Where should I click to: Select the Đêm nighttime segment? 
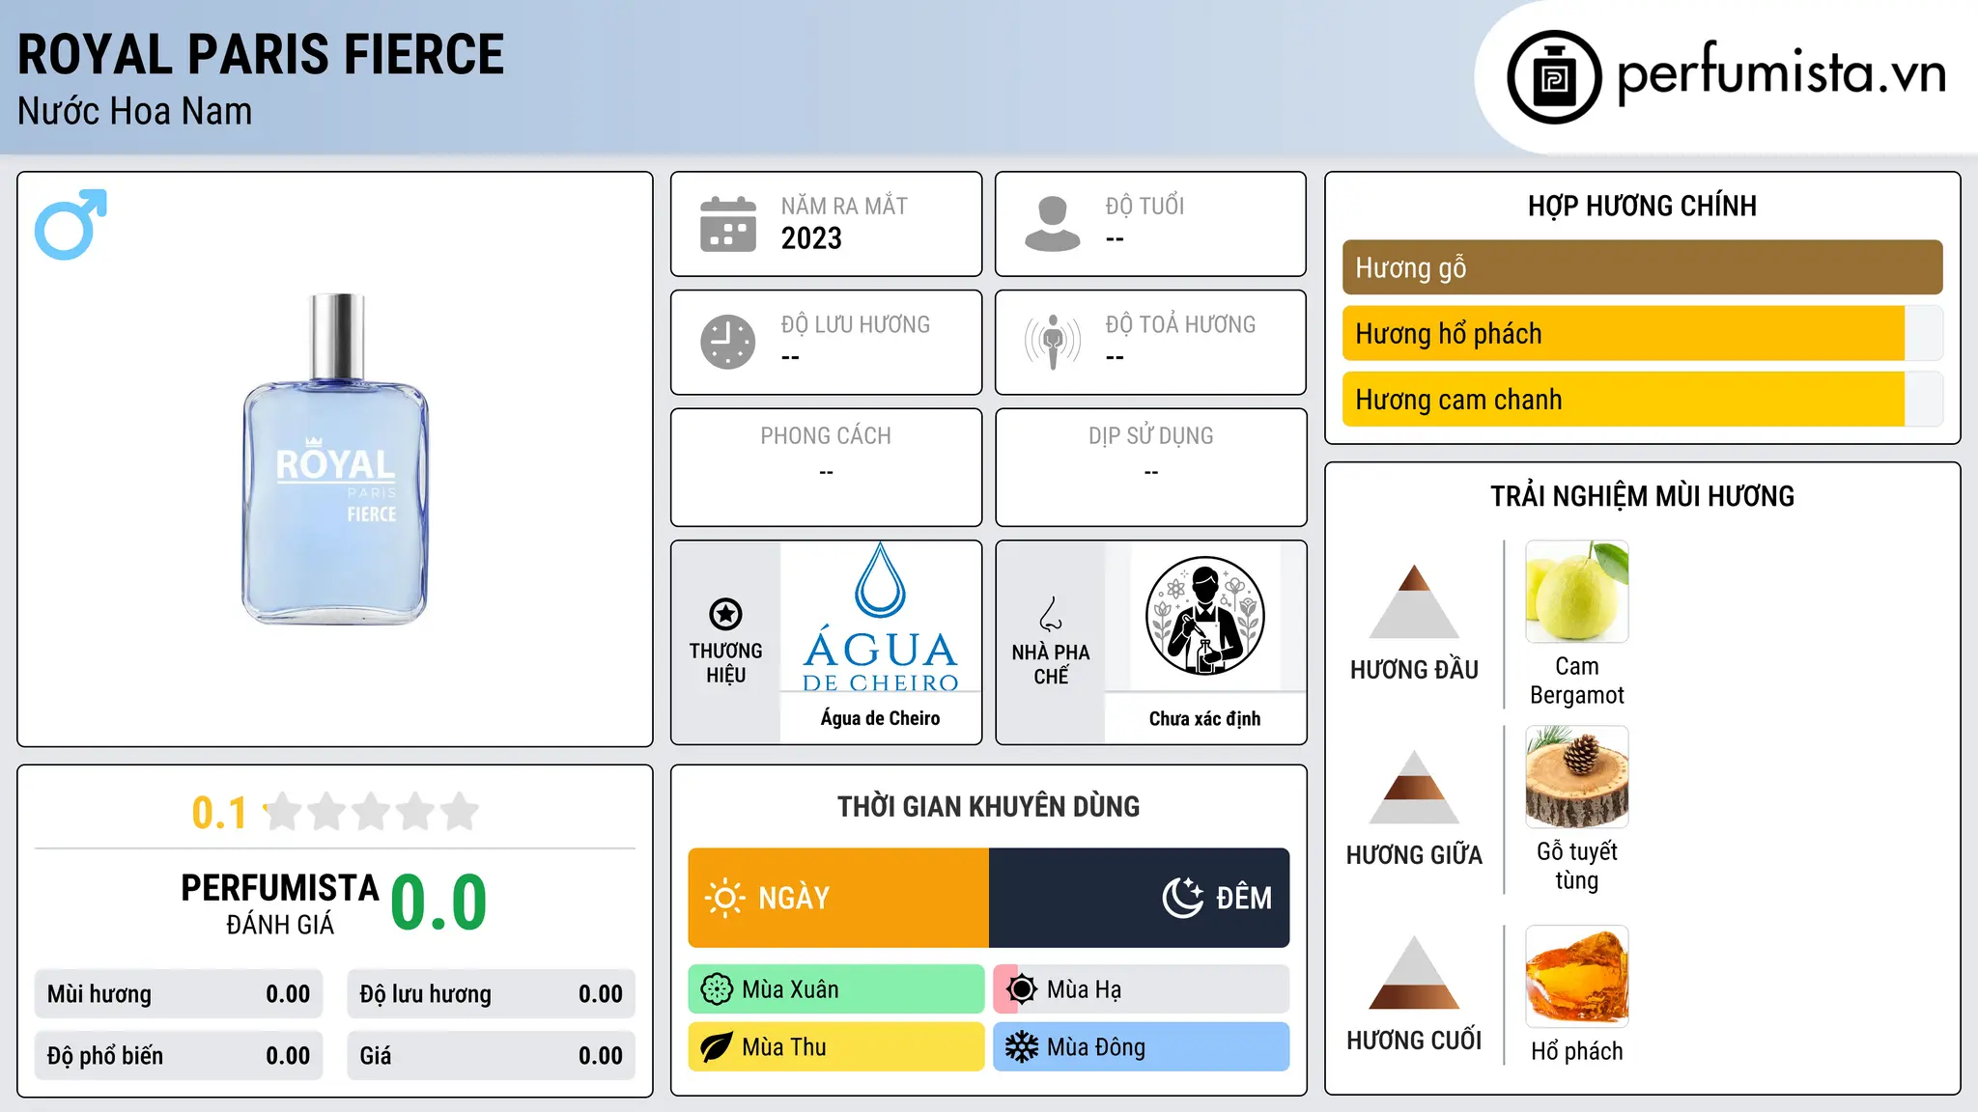(1140, 898)
